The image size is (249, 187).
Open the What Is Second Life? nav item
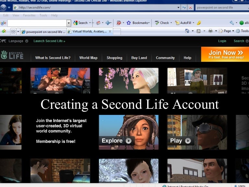pyautogui.click(x=53, y=58)
